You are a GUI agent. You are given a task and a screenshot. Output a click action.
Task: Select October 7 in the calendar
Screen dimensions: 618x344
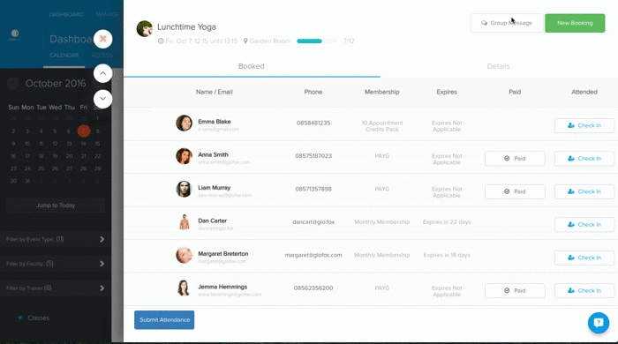point(84,131)
